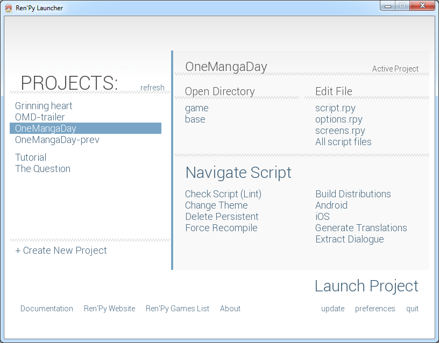
Task: Open the About page
Action: (230, 309)
